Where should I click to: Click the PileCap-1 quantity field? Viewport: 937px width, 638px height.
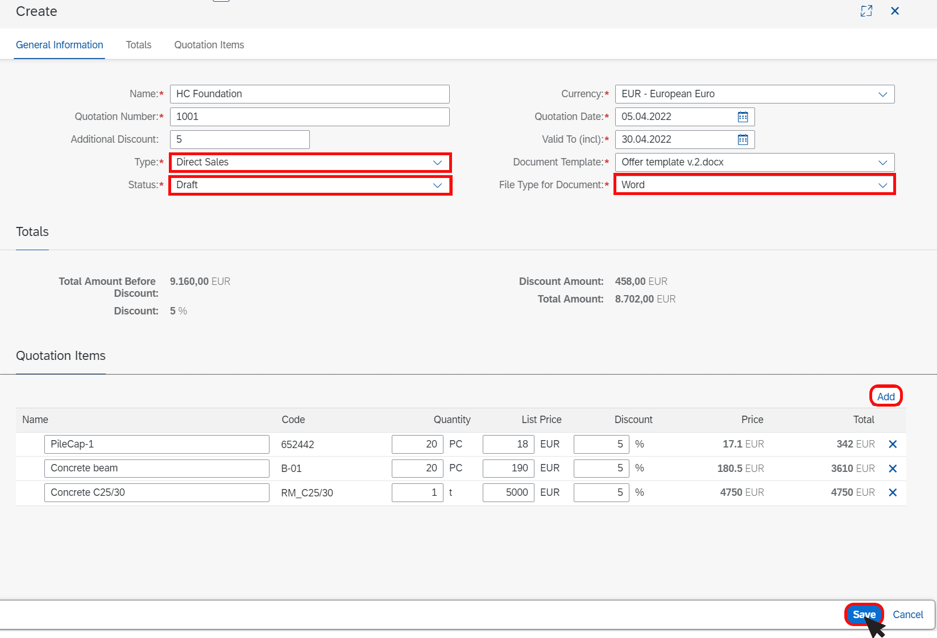pyautogui.click(x=417, y=444)
